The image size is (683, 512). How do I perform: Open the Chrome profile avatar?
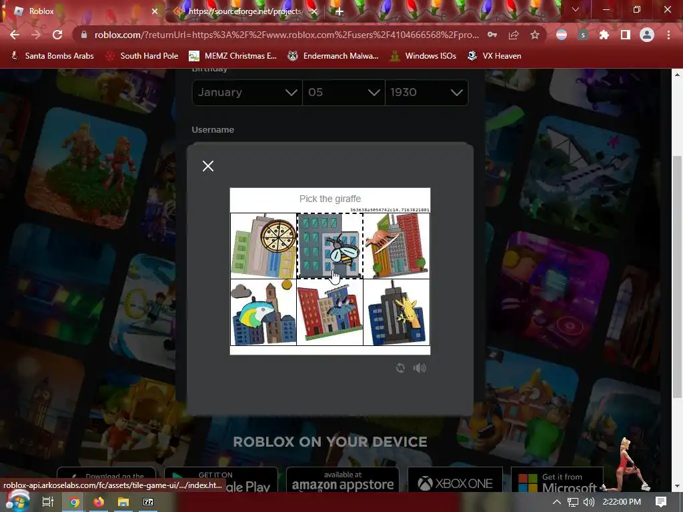647,35
